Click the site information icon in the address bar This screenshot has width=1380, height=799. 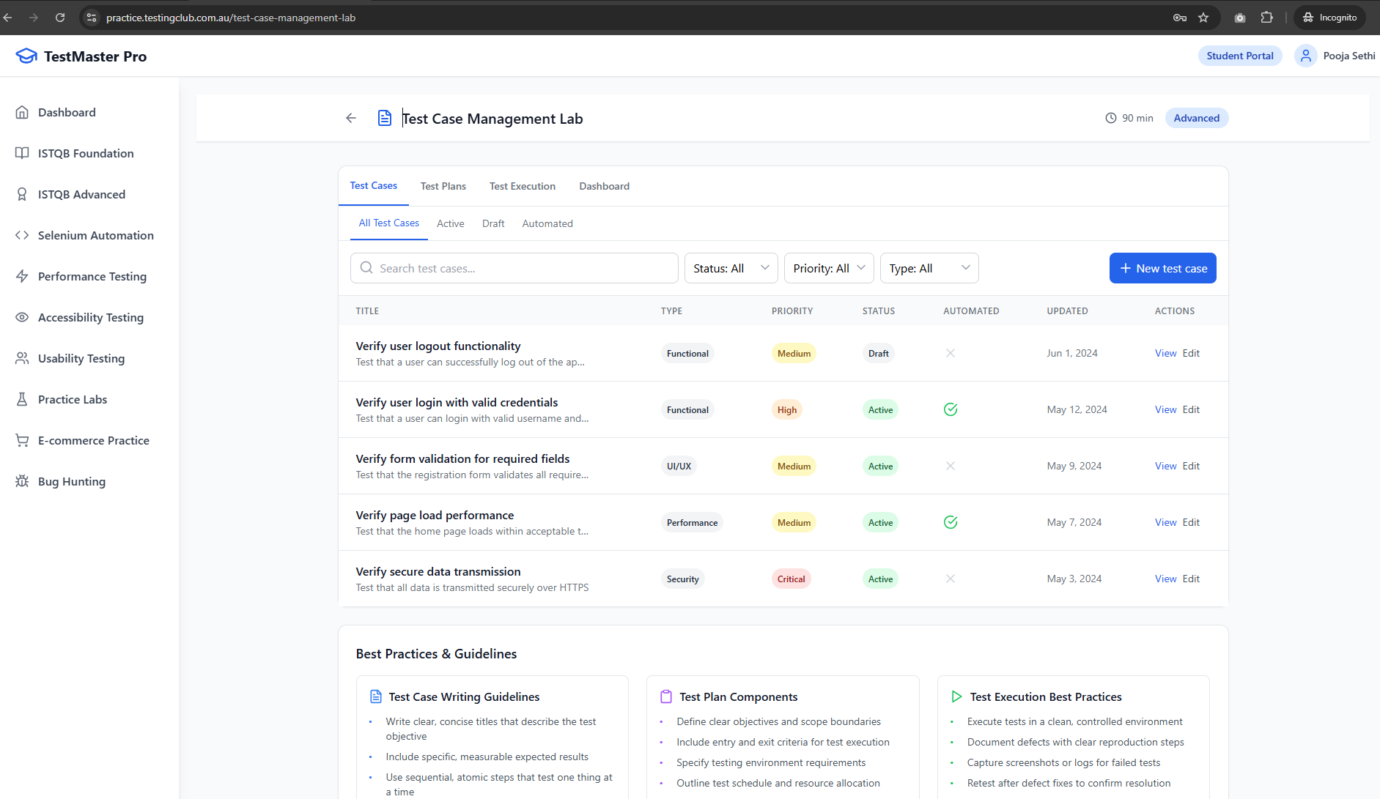(x=92, y=18)
